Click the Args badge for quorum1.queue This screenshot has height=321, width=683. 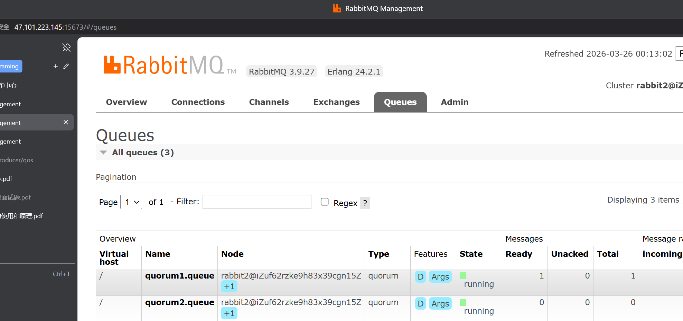(x=440, y=277)
